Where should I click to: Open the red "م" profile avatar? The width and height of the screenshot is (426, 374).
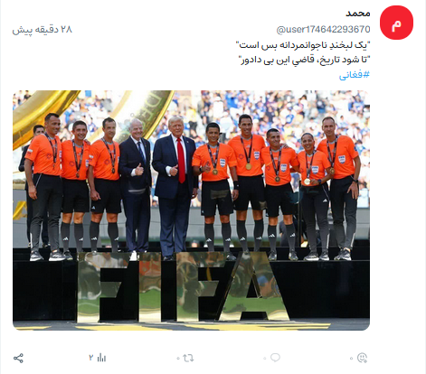point(396,23)
